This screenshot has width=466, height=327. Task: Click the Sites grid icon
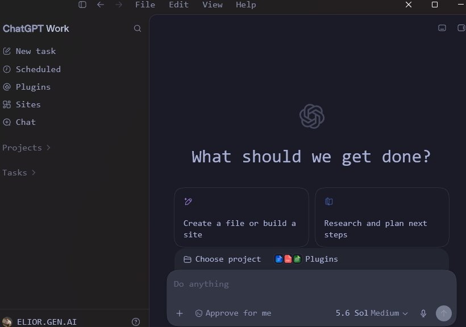(7, 104)
